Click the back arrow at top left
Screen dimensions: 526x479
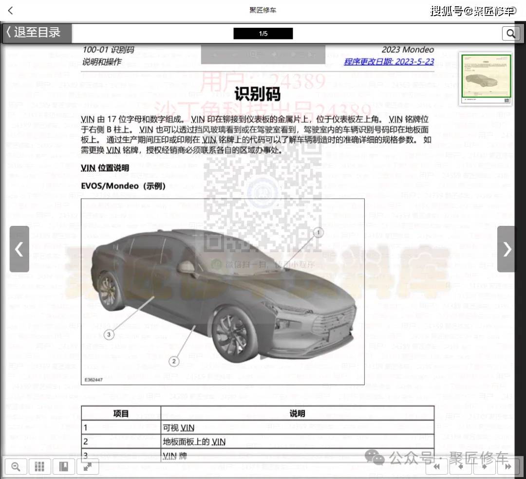pyautogui.click(x=10, y=11)
